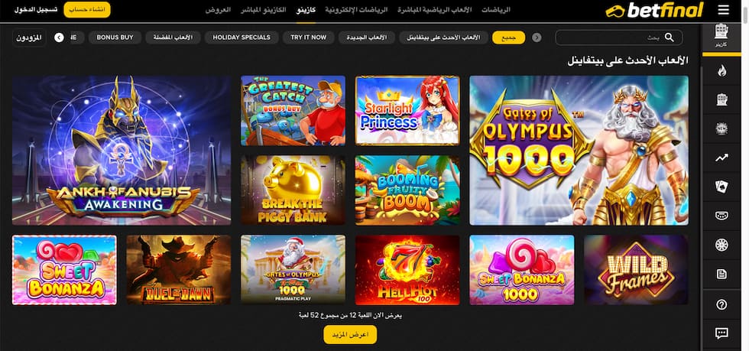Open the trending arrow sidebar icon
749x351 pixels.
pos(721,158)
